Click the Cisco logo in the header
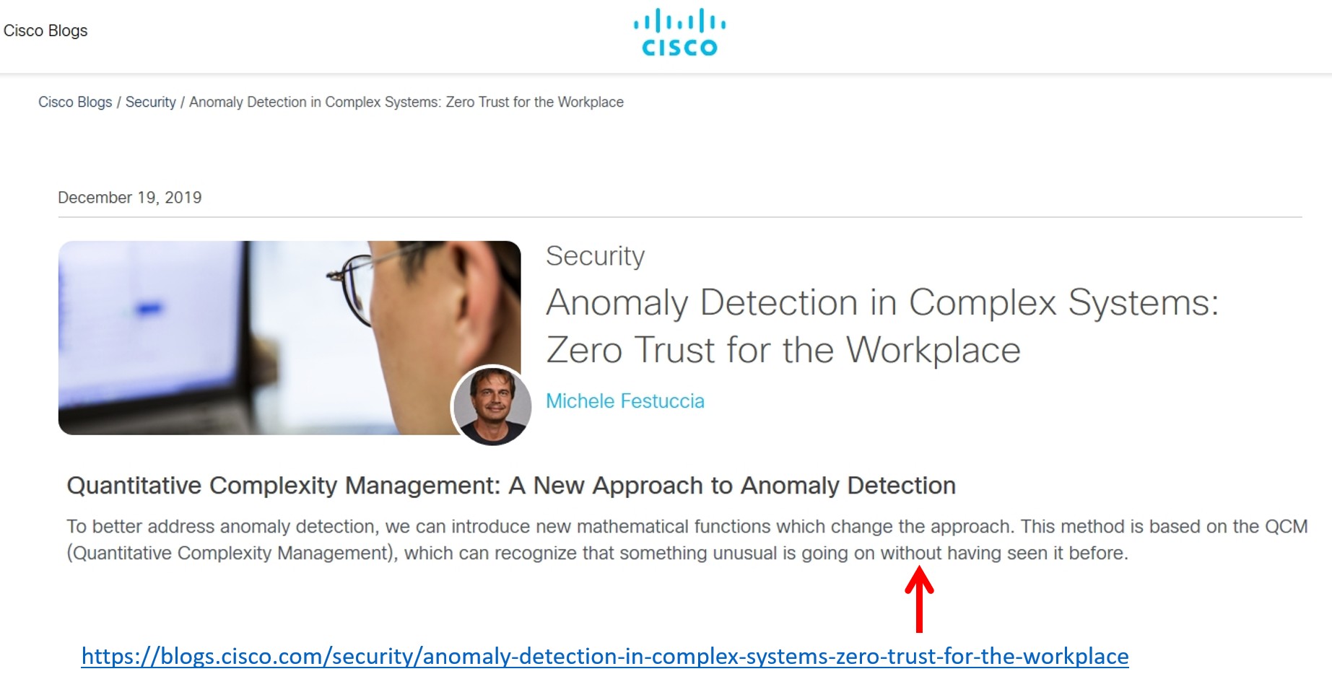Viewport: 1332px width, 687px height. [x=679, y=33]
